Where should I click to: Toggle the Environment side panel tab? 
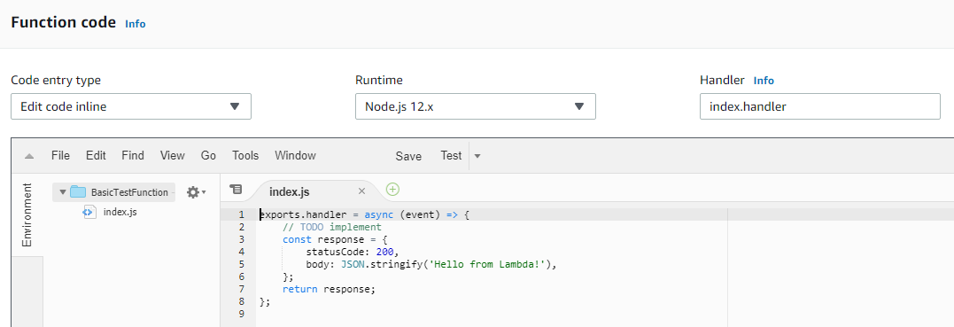(27, 214)
